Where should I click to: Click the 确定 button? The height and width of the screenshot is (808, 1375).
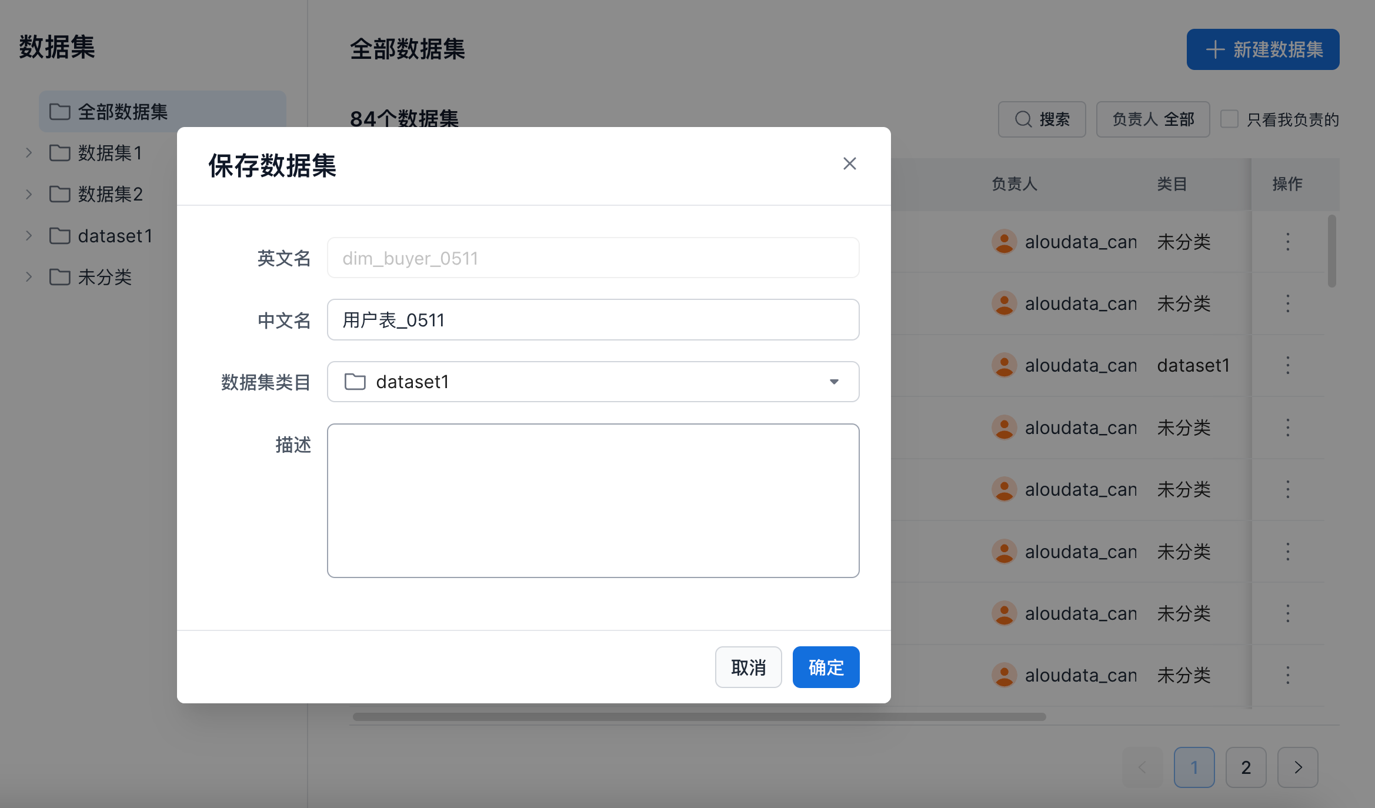click(x=826, y=667)
